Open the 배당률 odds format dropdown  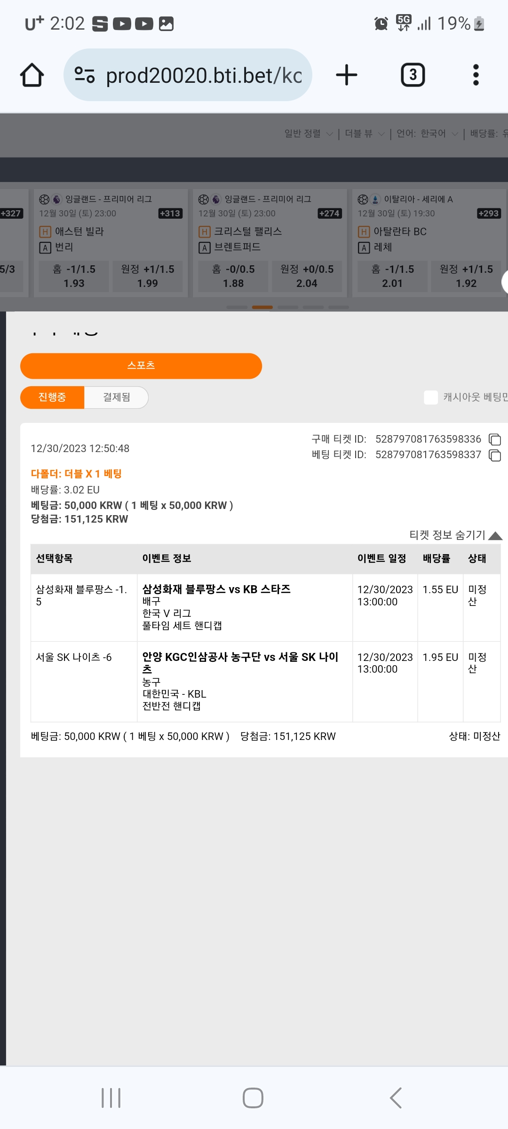pyautogui.click(x=488, y=134)
